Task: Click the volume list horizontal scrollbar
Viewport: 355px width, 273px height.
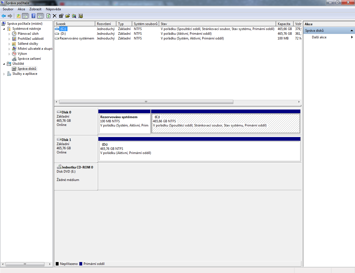Action: (x=146, y=102)
